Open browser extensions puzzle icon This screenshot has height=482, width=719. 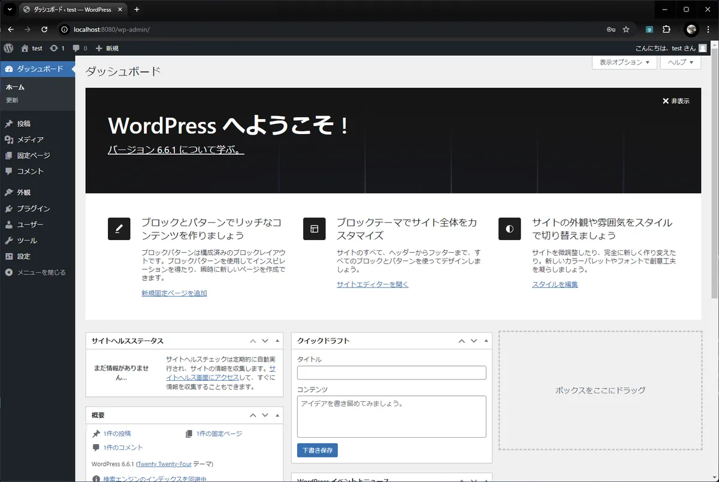[x=666, y=29]
